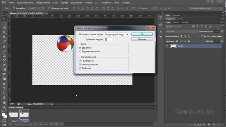The height and width of the screenshot is (127, 226).
Task: Lock transparent pixels icon in Layers
Action: pos(177,41)
